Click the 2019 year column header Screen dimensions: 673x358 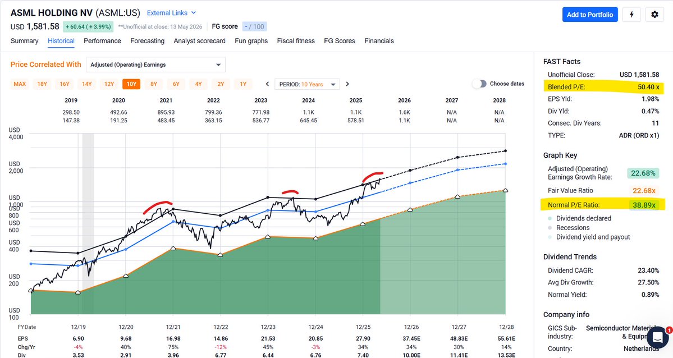pos(71,100)
